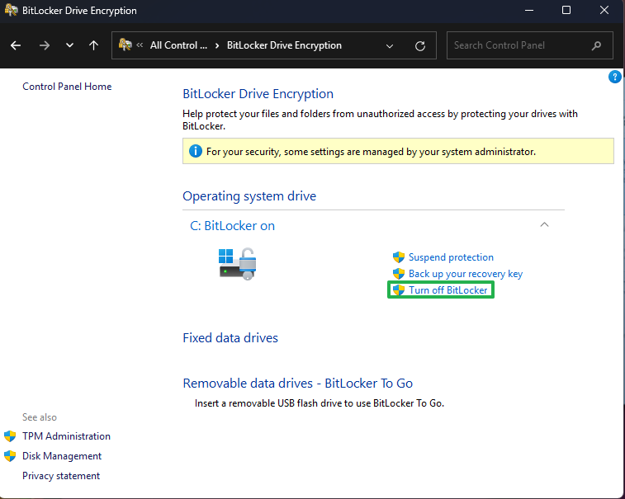Open recent locations dropdown chevron
This screenshot has height=499, width=625.
(69, 45)
